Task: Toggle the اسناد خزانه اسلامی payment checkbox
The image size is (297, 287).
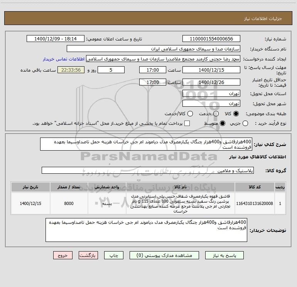Action: point(187,123)
